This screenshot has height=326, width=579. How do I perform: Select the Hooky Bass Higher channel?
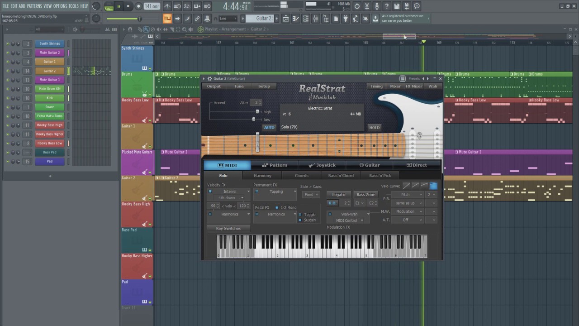(50, 134)
